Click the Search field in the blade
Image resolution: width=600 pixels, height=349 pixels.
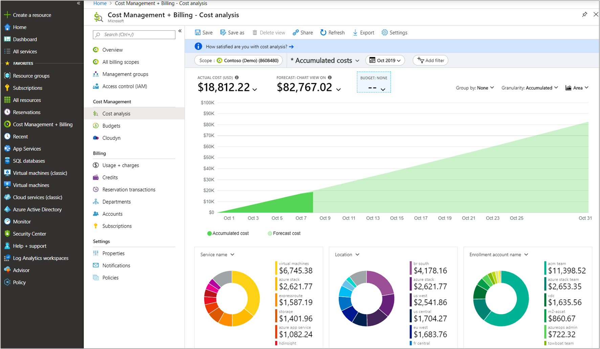click(134, 34)
